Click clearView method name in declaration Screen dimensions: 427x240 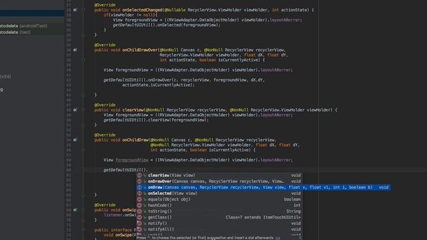click(133, 110)
